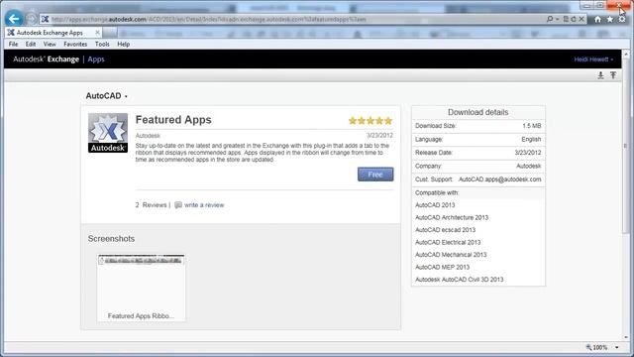Click the Featured Apps title
This screenshot has width=634, height=357.
pos(173,120)
